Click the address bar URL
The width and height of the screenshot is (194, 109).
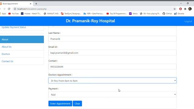(x=32, y=9)
